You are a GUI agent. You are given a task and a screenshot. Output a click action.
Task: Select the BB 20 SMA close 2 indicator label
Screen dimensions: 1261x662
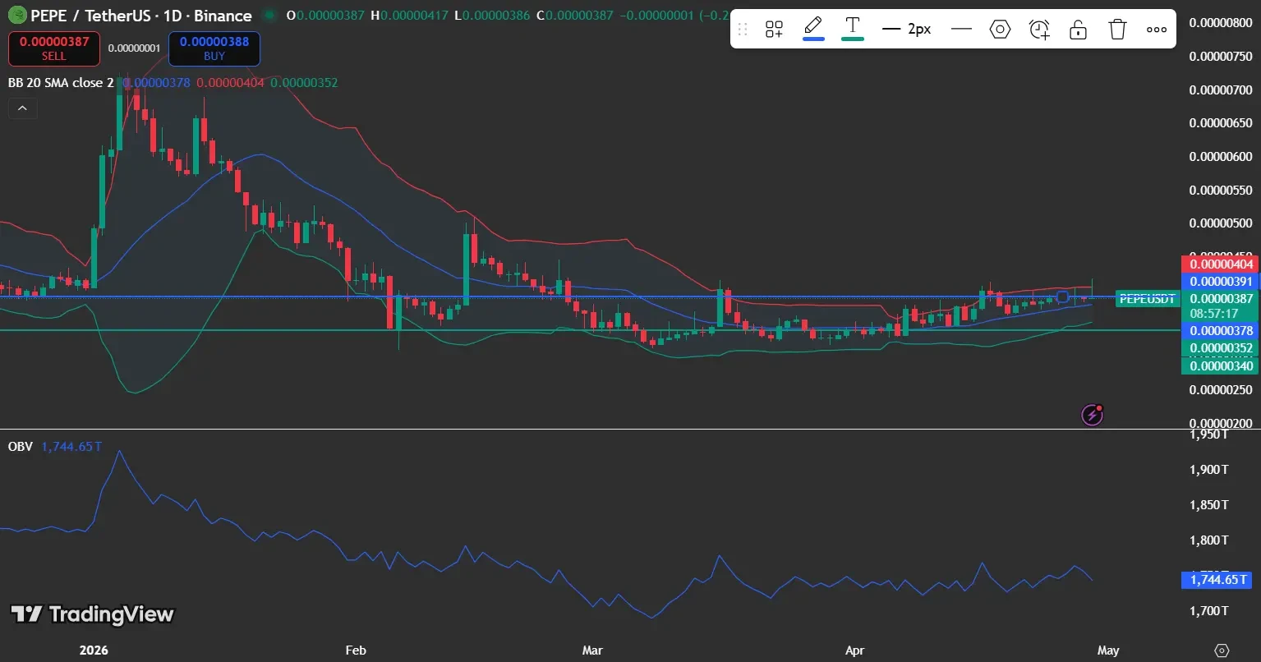61,83
